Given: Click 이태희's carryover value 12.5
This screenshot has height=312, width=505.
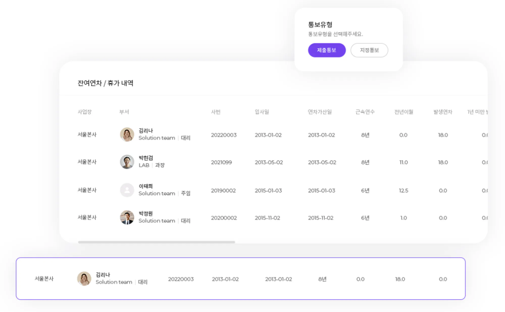Looking at the screenshot, I should [403, 191].
